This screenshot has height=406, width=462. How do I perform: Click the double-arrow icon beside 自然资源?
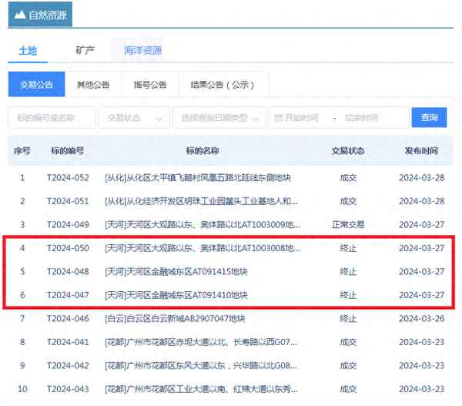[x=18, y=15]
